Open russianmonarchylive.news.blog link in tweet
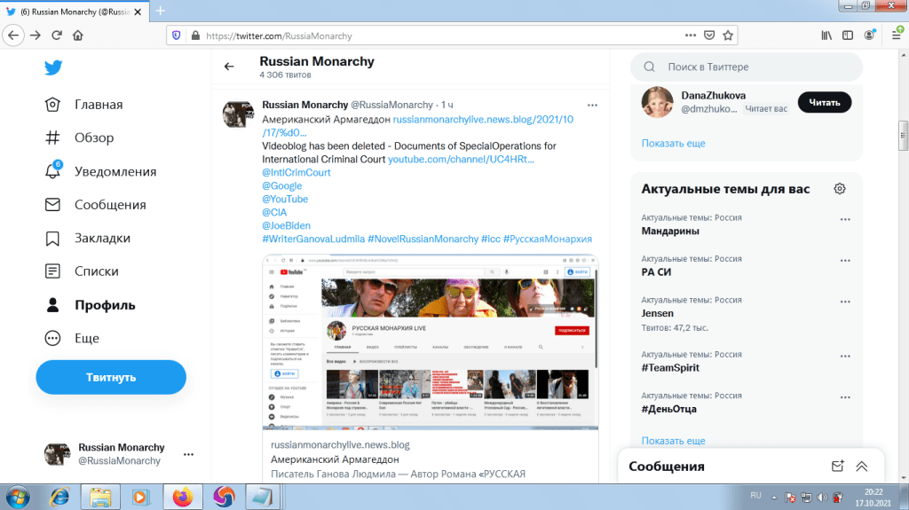This screenshot has height=510, width=909. 483,120
